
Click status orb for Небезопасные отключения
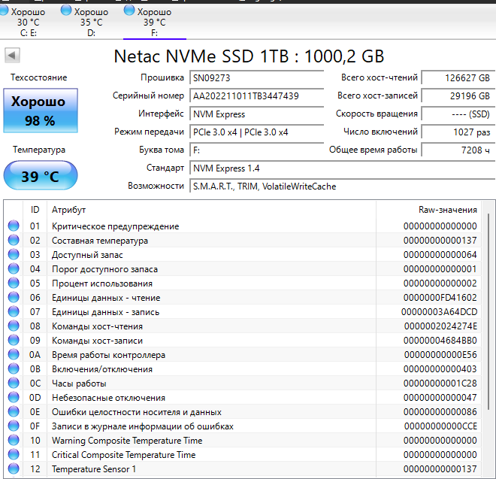coord(14,398)
